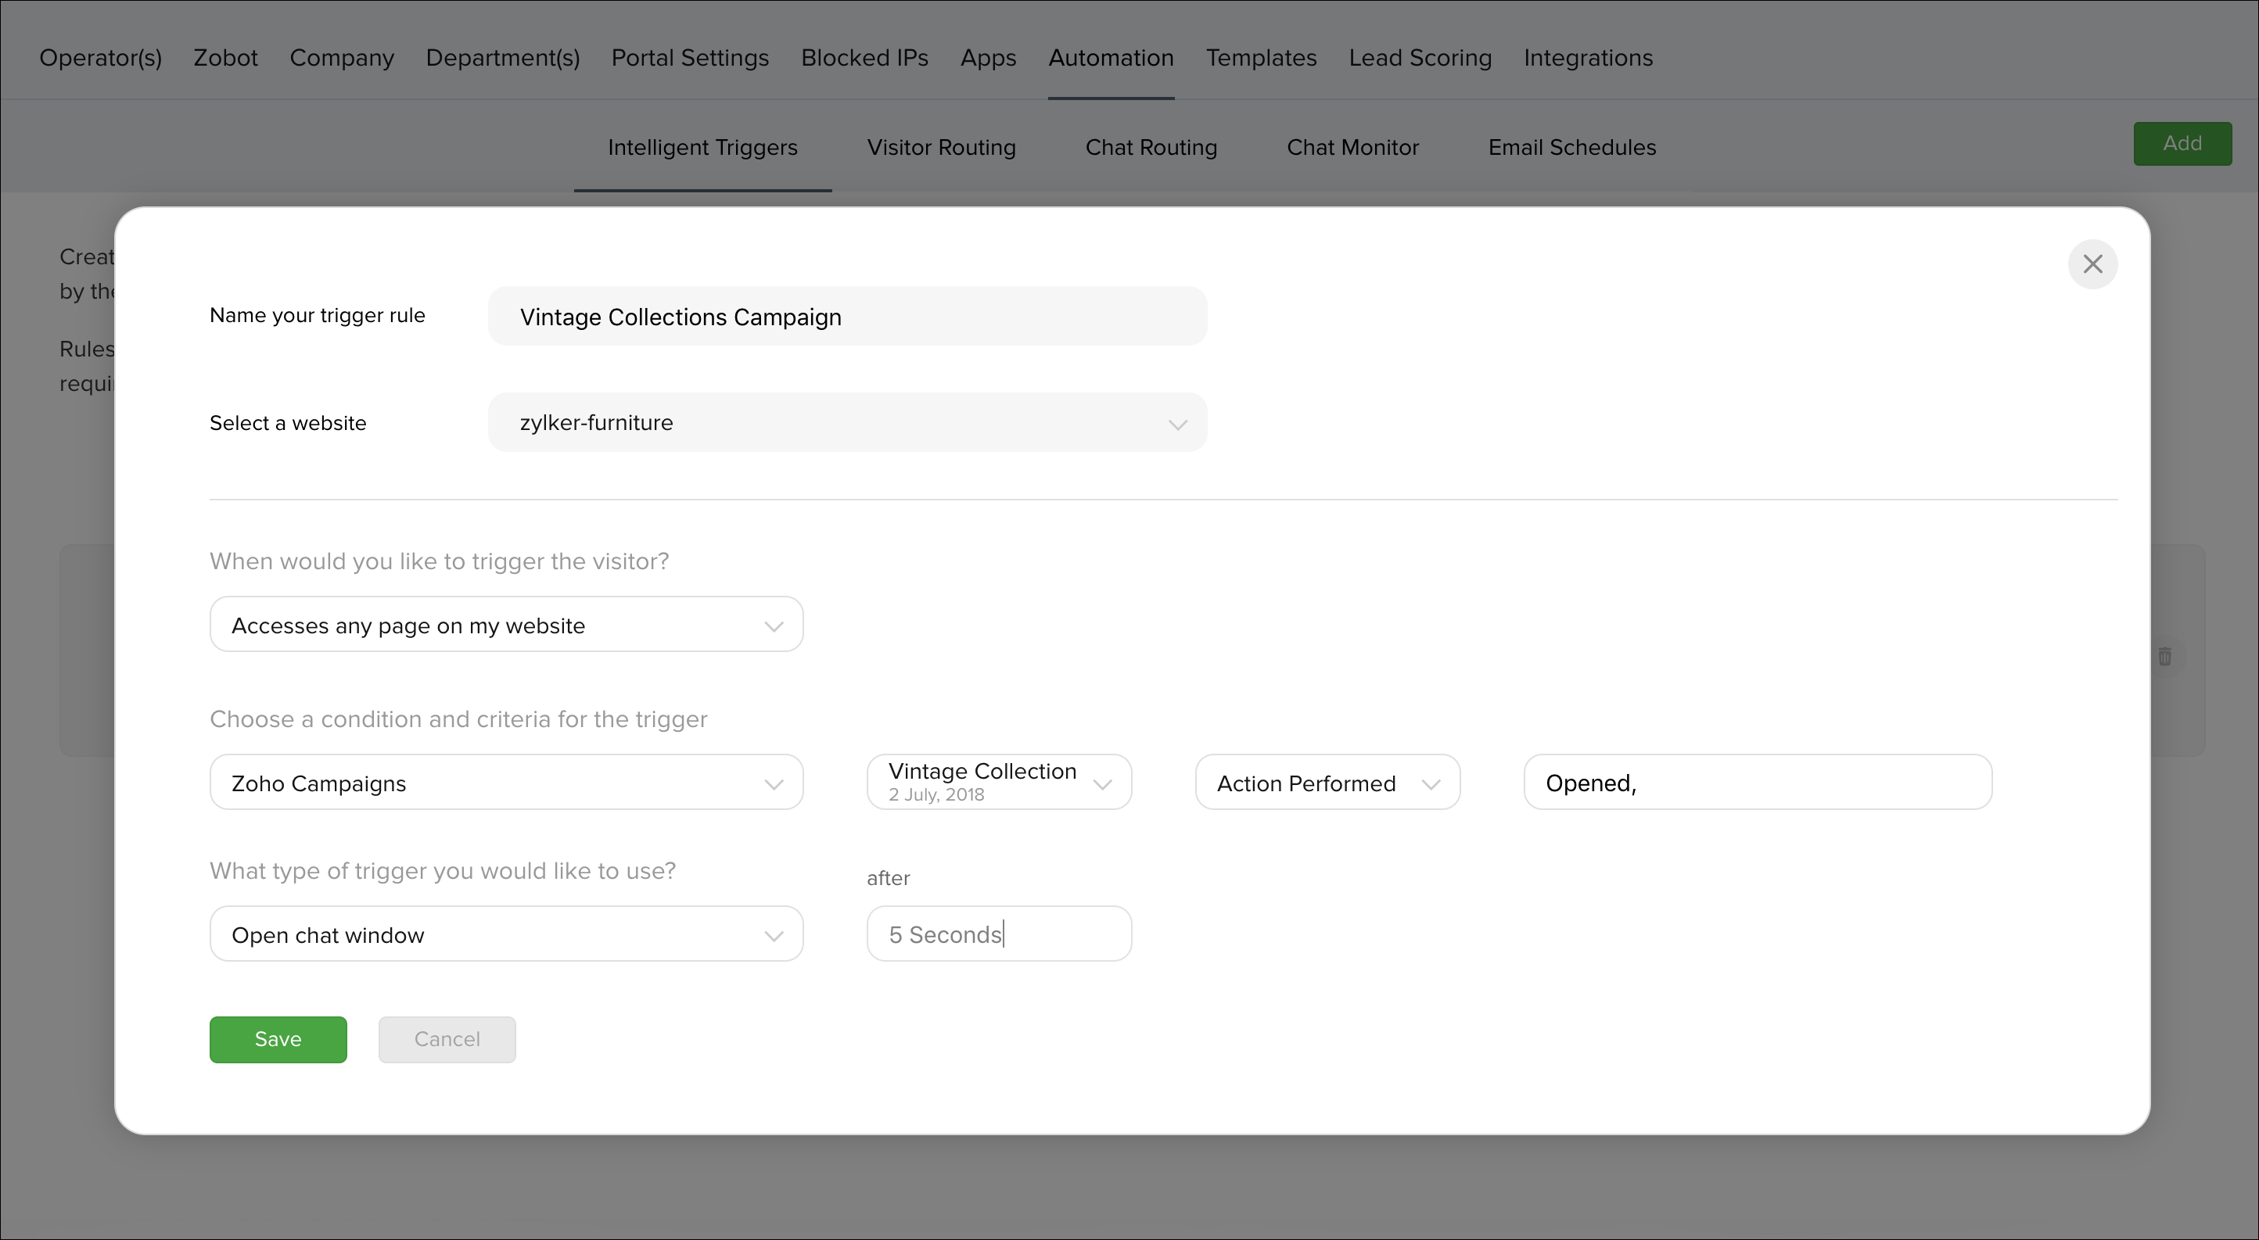Open the Department(s) tab

coord(502,58)
